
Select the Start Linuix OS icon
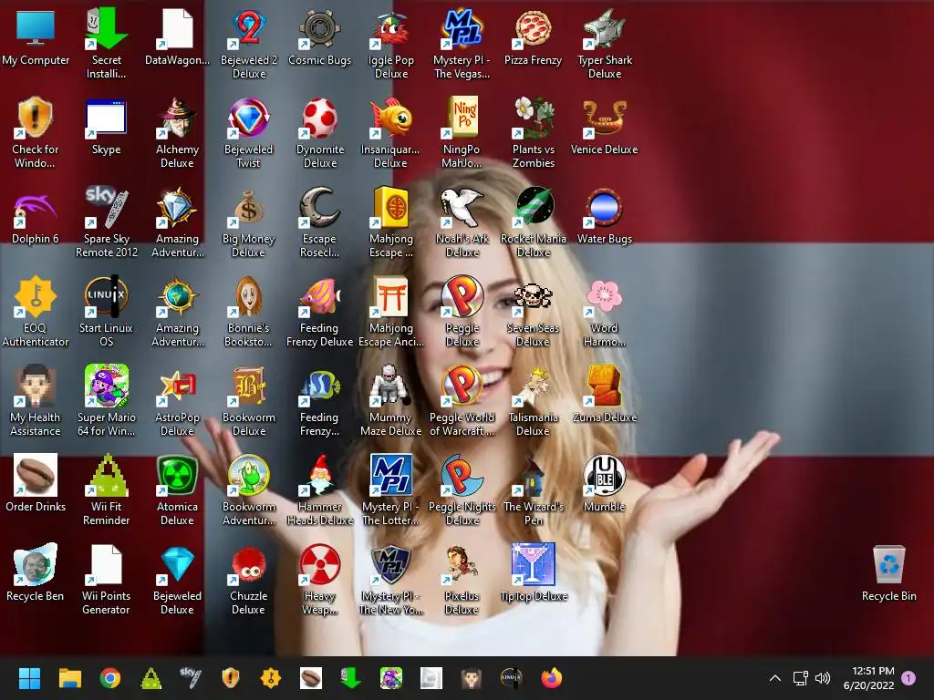106,296
